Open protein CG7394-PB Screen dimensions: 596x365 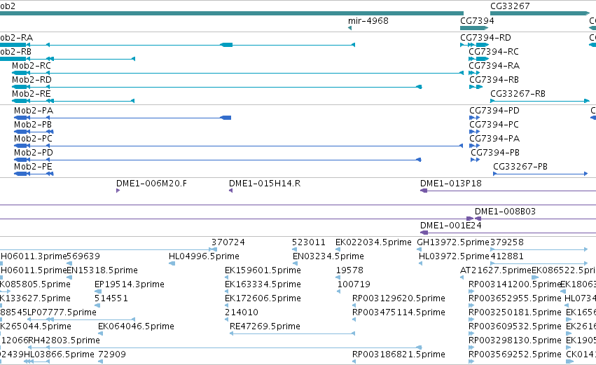click(x=495, y=153)
